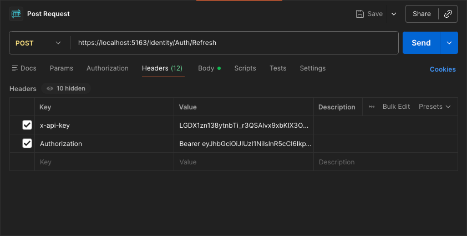Select the Headers (12) tab

163,68
